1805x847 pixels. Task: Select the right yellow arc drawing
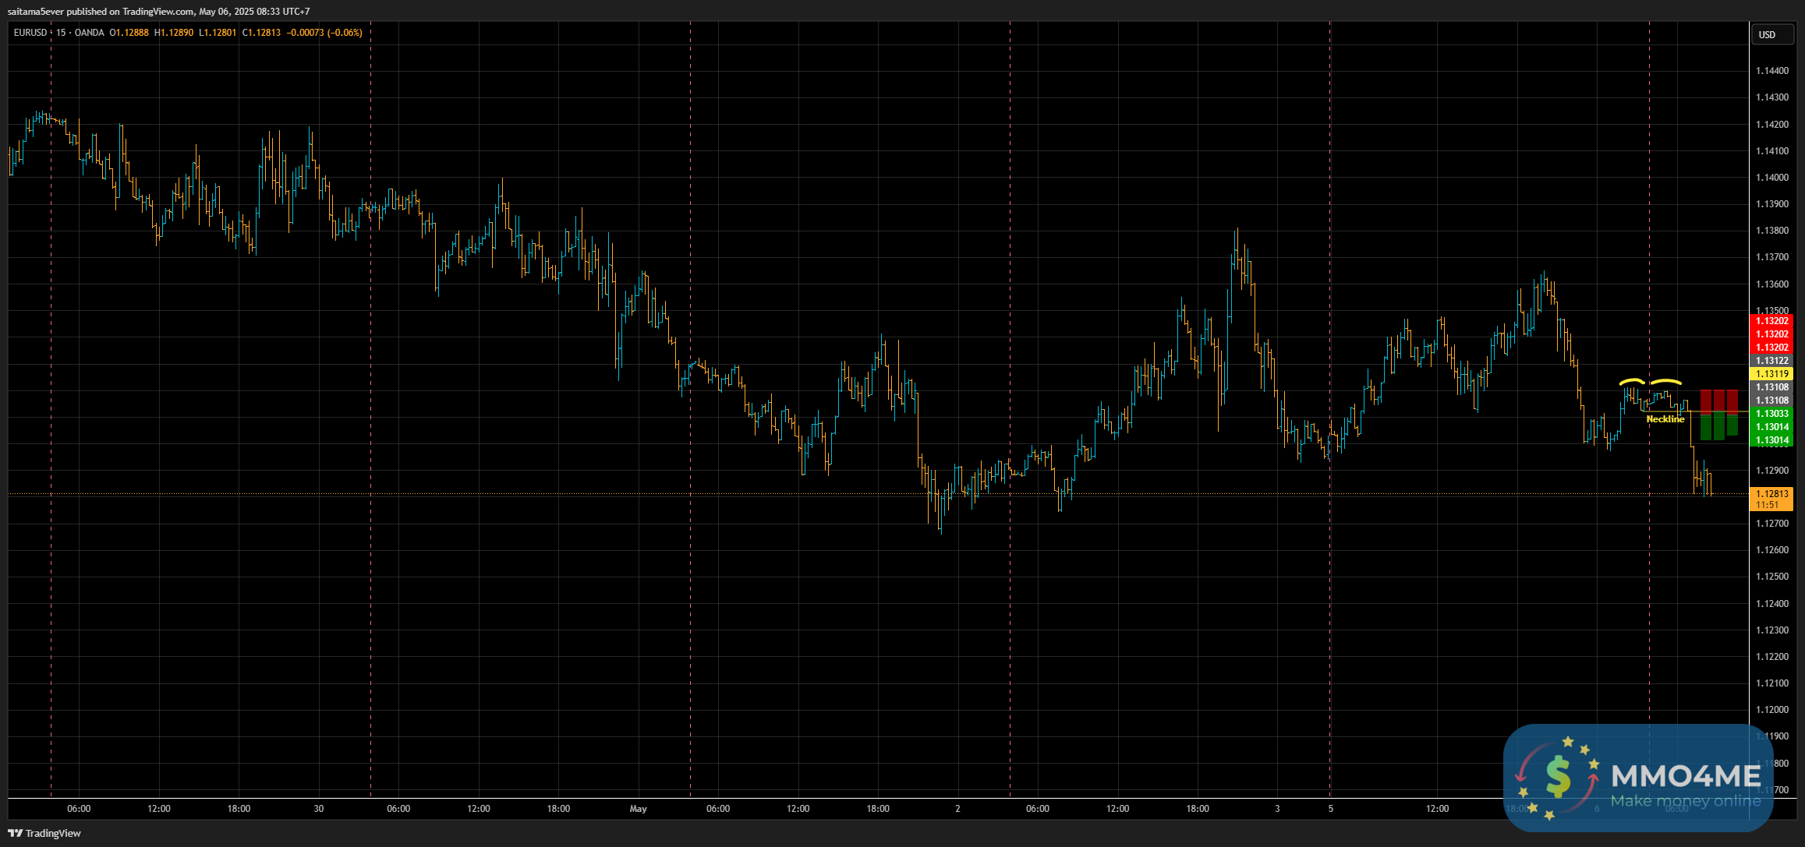1665,381
